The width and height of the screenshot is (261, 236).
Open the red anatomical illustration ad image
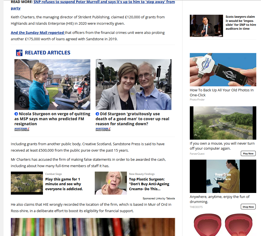point(223,225)
